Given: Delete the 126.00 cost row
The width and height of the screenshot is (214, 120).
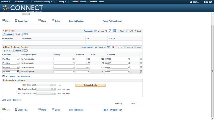Looking at the screenshot, I should coord(141,59).
